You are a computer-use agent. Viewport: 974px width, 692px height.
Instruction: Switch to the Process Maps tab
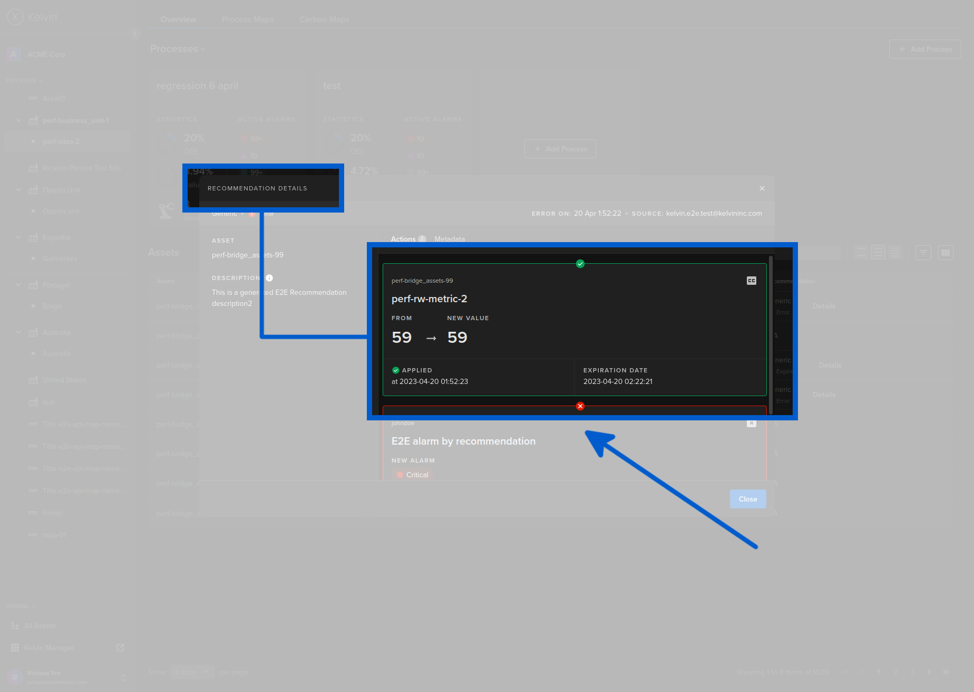[248, 19]
